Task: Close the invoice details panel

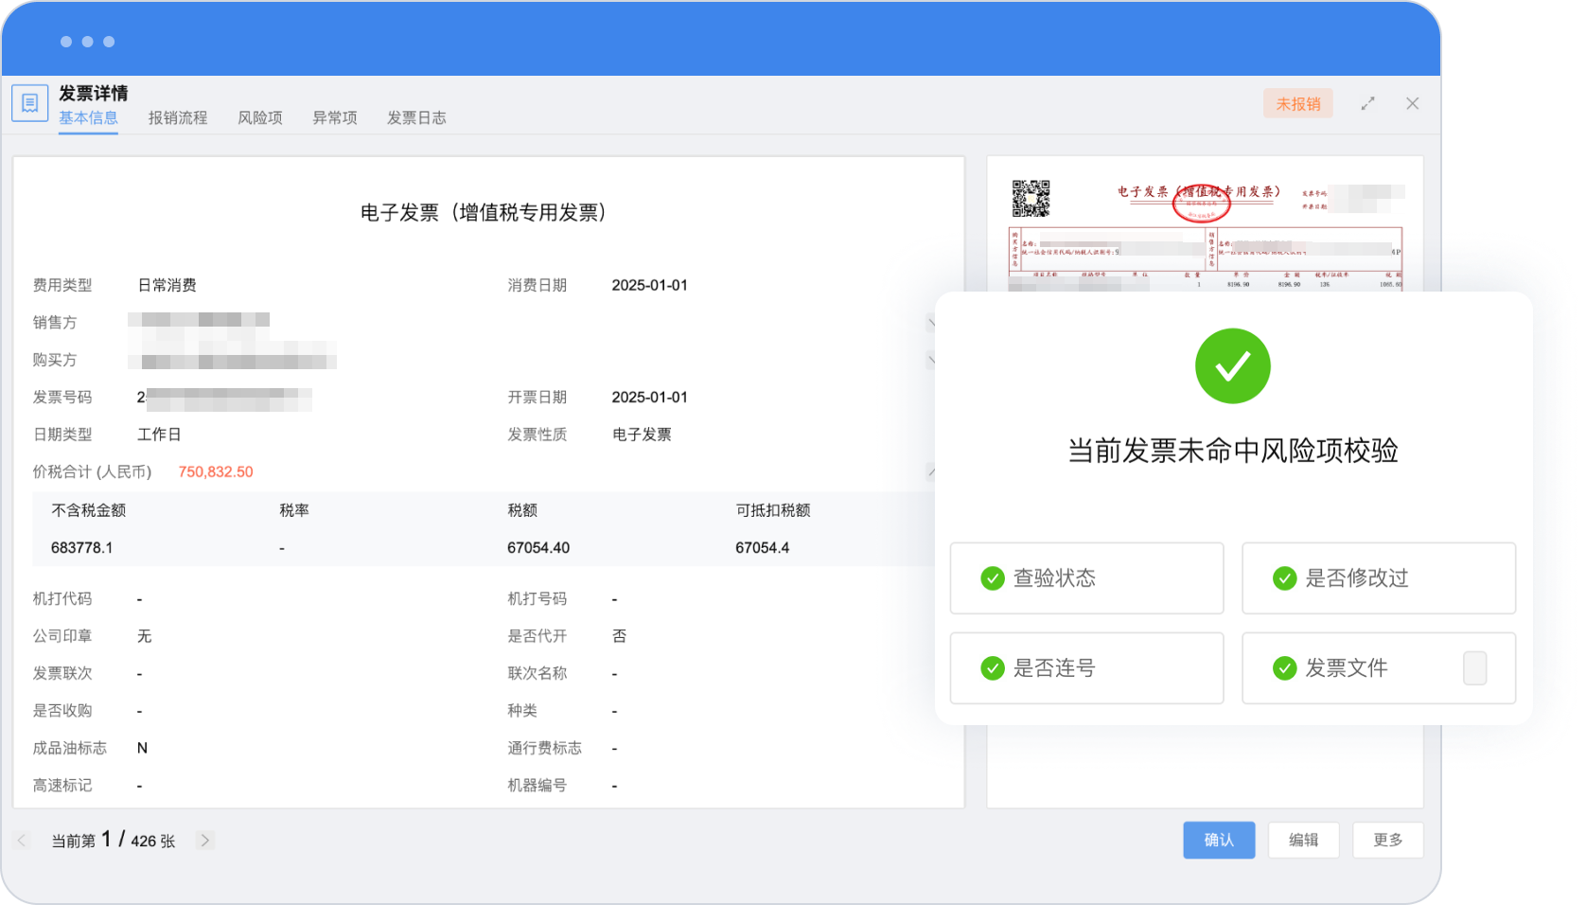Action: click(1412, 104)
